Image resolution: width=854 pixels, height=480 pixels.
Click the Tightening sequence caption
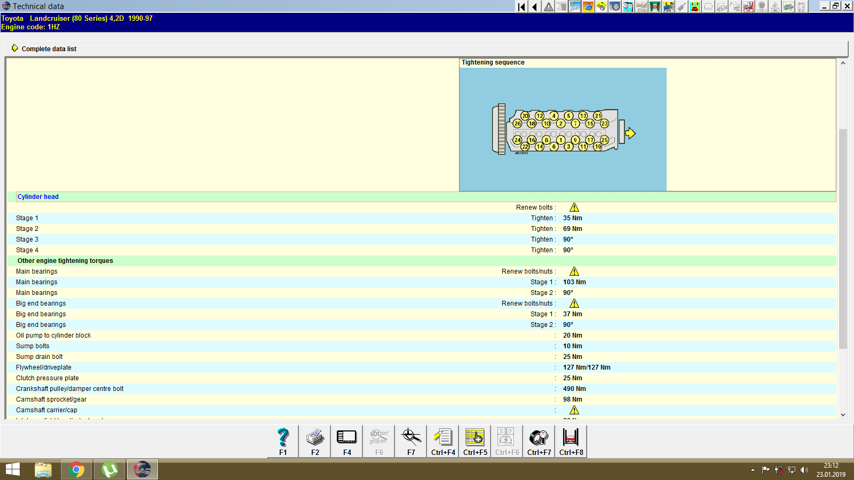(493, 62)
